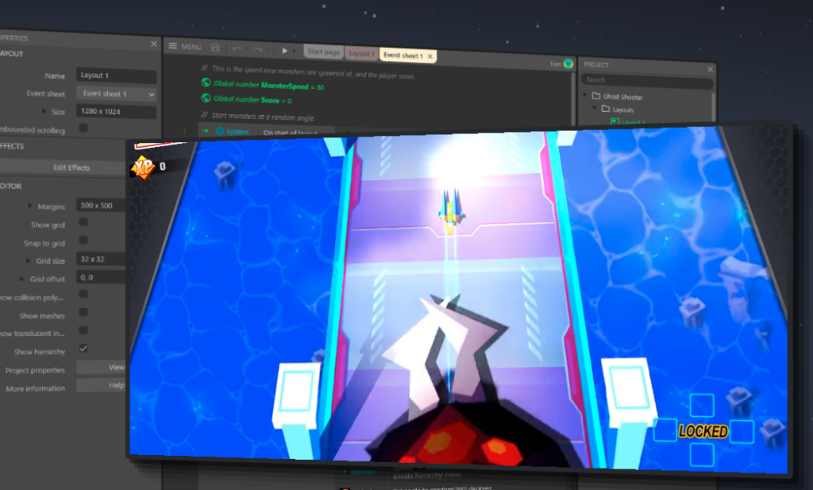
Task: Click the Layouts folder icon
Action: point(606,109)
